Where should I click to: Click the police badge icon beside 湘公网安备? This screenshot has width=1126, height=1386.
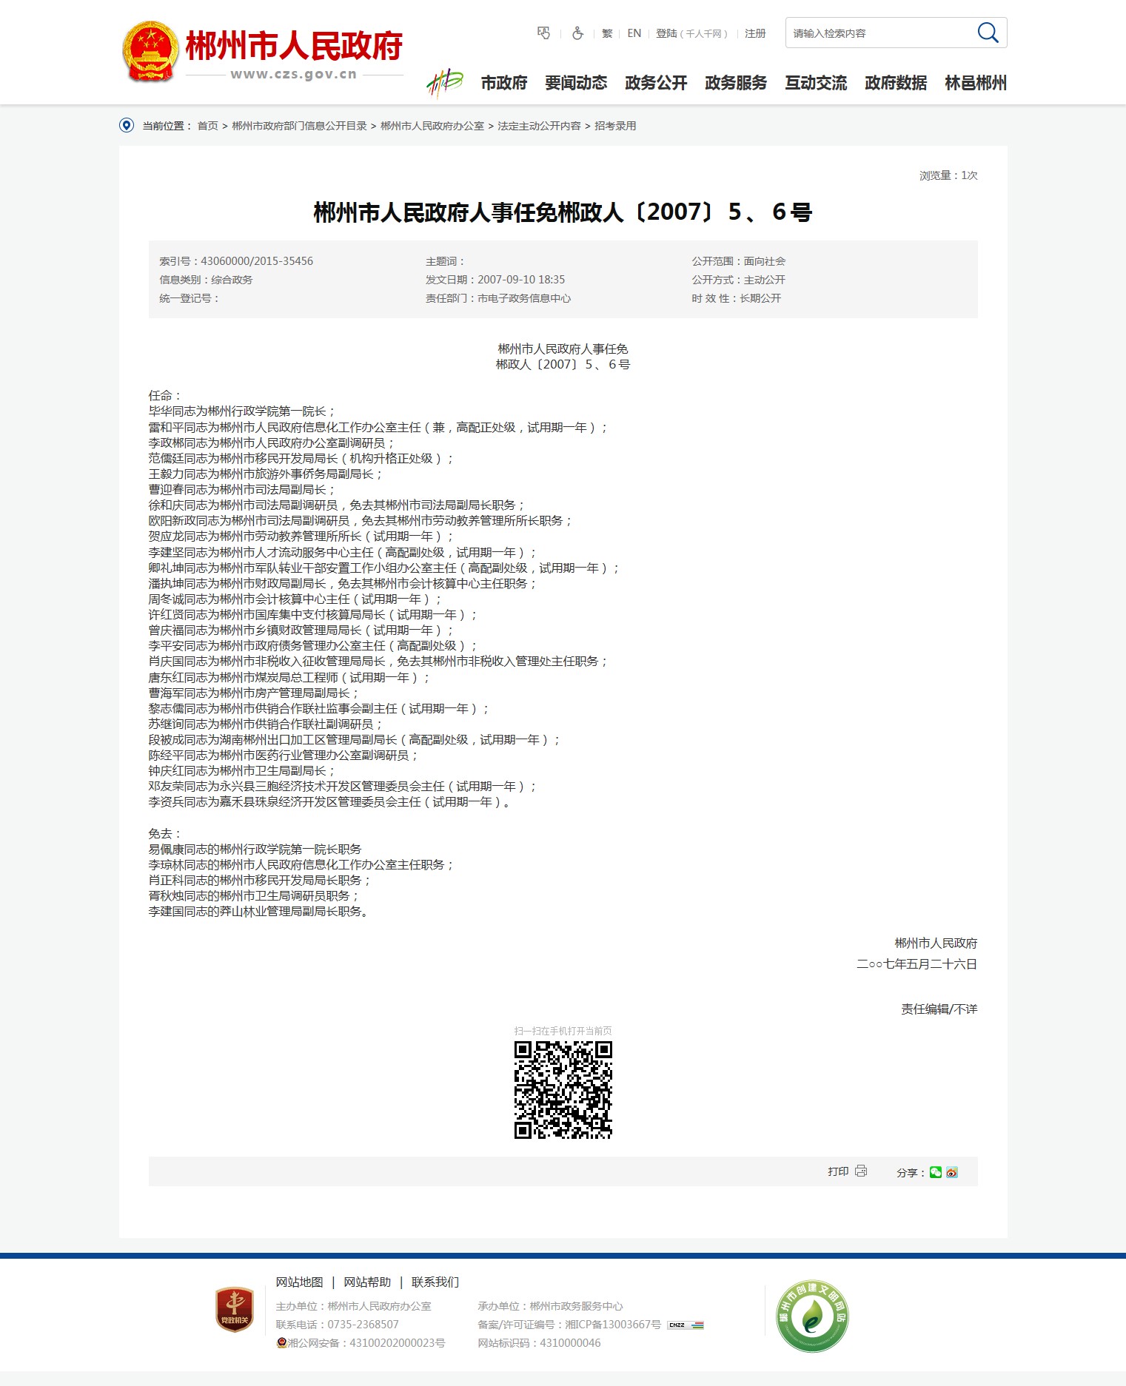click(281, 1342)
